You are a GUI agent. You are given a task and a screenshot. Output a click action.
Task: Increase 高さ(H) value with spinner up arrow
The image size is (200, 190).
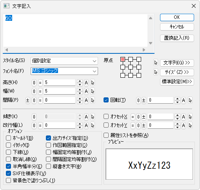pyautogui.click(x=80, y=81)
